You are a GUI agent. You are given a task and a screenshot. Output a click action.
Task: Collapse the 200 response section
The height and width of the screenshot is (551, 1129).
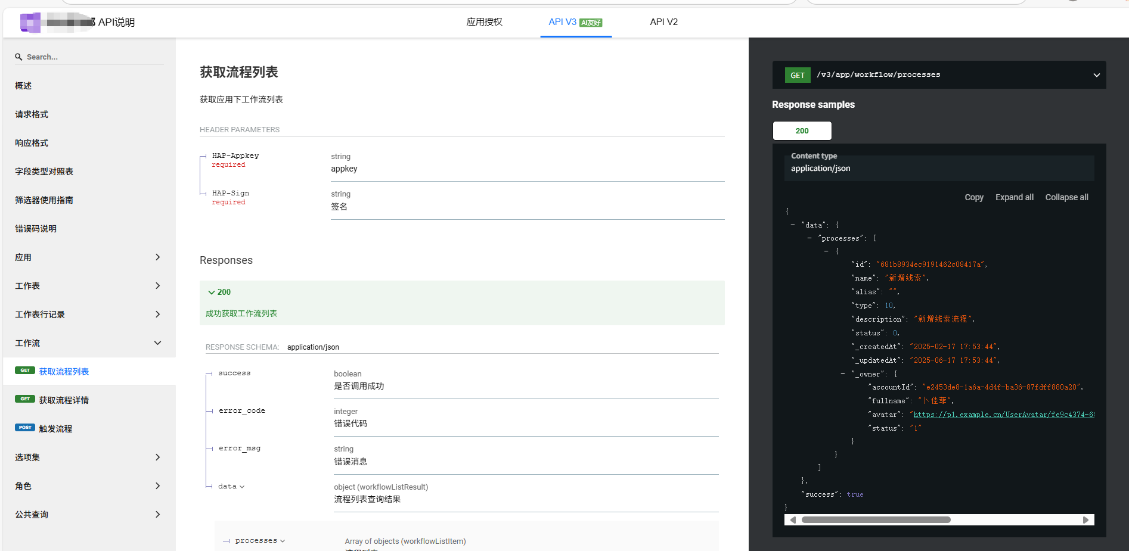[x=212, y=292]
